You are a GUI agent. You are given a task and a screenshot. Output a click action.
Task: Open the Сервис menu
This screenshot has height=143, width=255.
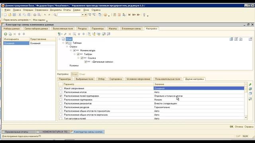pos(77,10)
